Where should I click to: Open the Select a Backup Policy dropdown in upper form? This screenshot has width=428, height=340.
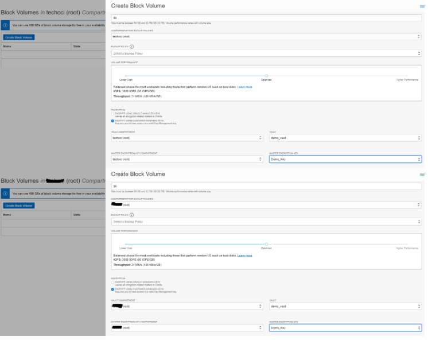pos(266,53)
